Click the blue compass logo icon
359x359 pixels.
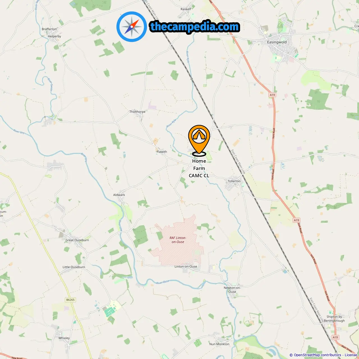point(132,27)
